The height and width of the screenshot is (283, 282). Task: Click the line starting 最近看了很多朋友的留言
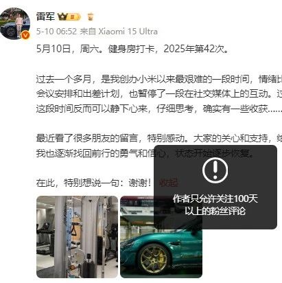(x=159, y=138)
